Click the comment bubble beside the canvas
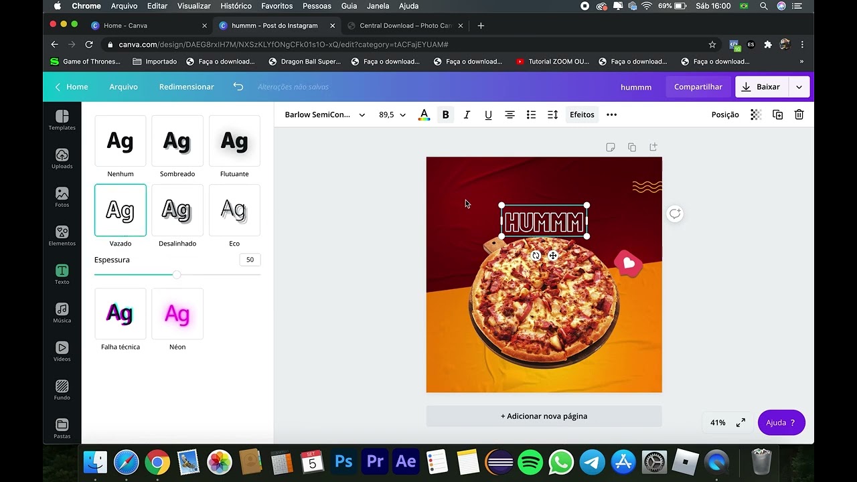Image resolution: width=857 pixels, height=482 pixels. [675, 214]
